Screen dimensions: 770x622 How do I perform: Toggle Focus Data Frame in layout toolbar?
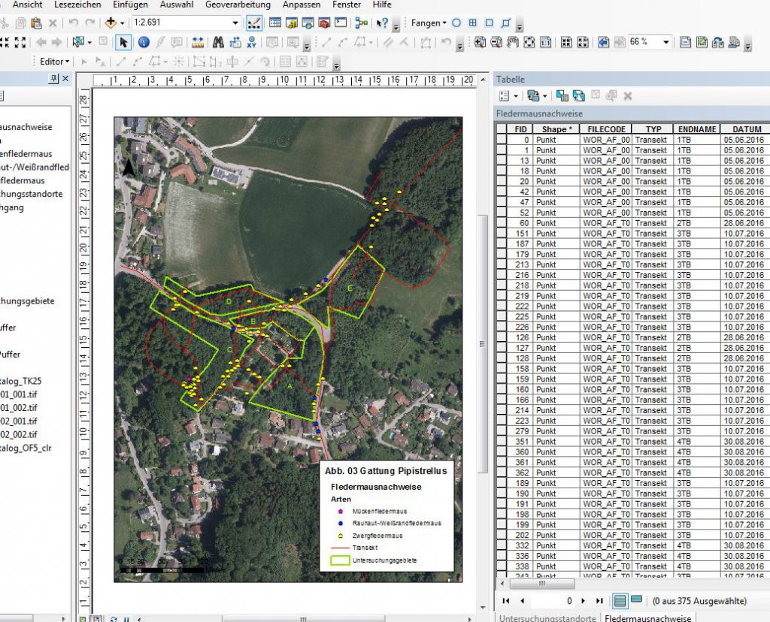point(702,42)
